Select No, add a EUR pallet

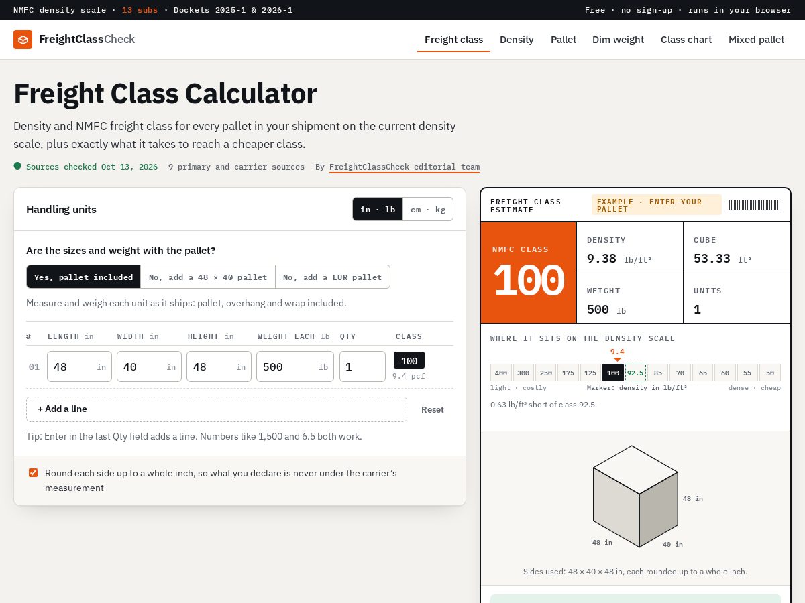click(x=333, y=277)
